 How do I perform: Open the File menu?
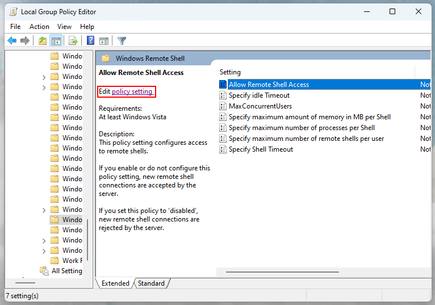[x=15, y=27]
